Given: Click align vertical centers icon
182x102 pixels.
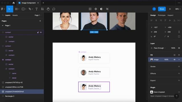Looking at the screenshot, I should coord(170,20).
